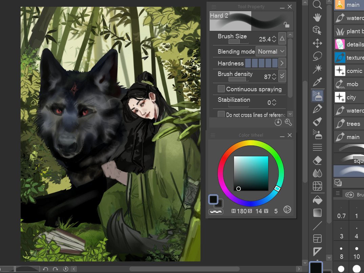Select comic sub tool group
The image size is (364, 273).
point(349,71)
